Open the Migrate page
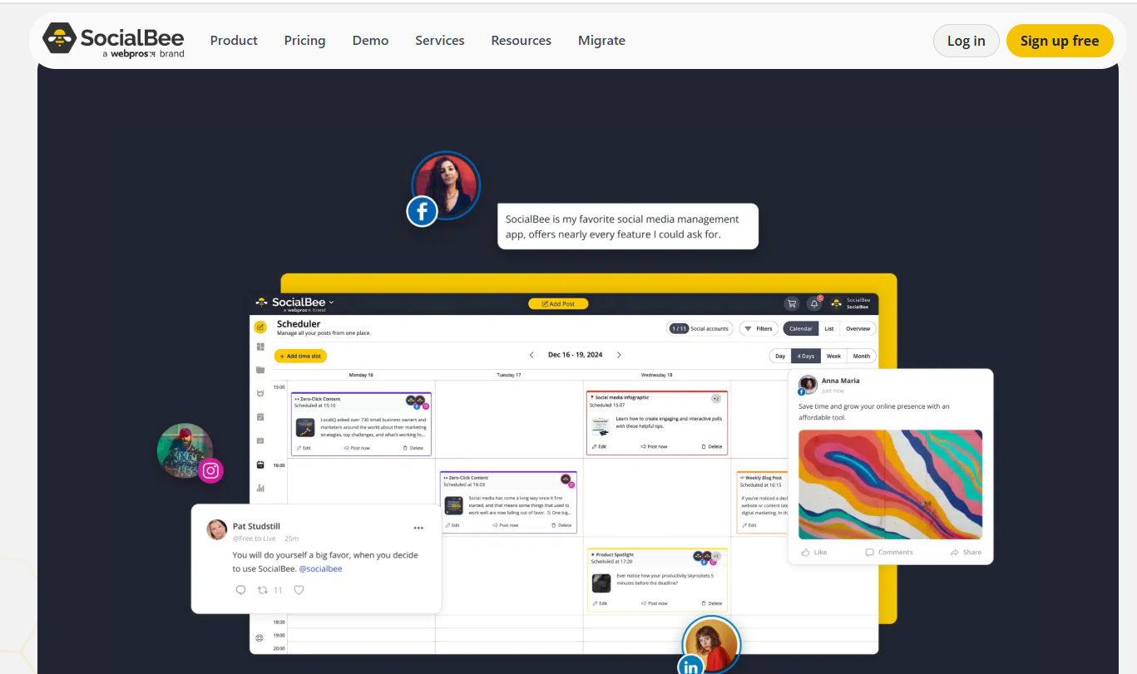 click(x=601, y=40)
